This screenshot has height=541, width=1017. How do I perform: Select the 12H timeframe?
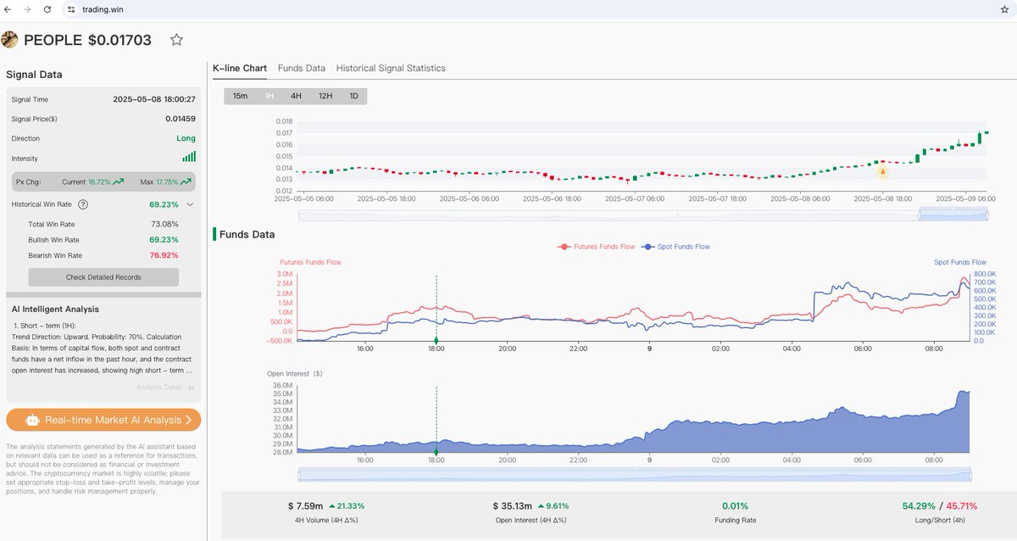(325, 96)
